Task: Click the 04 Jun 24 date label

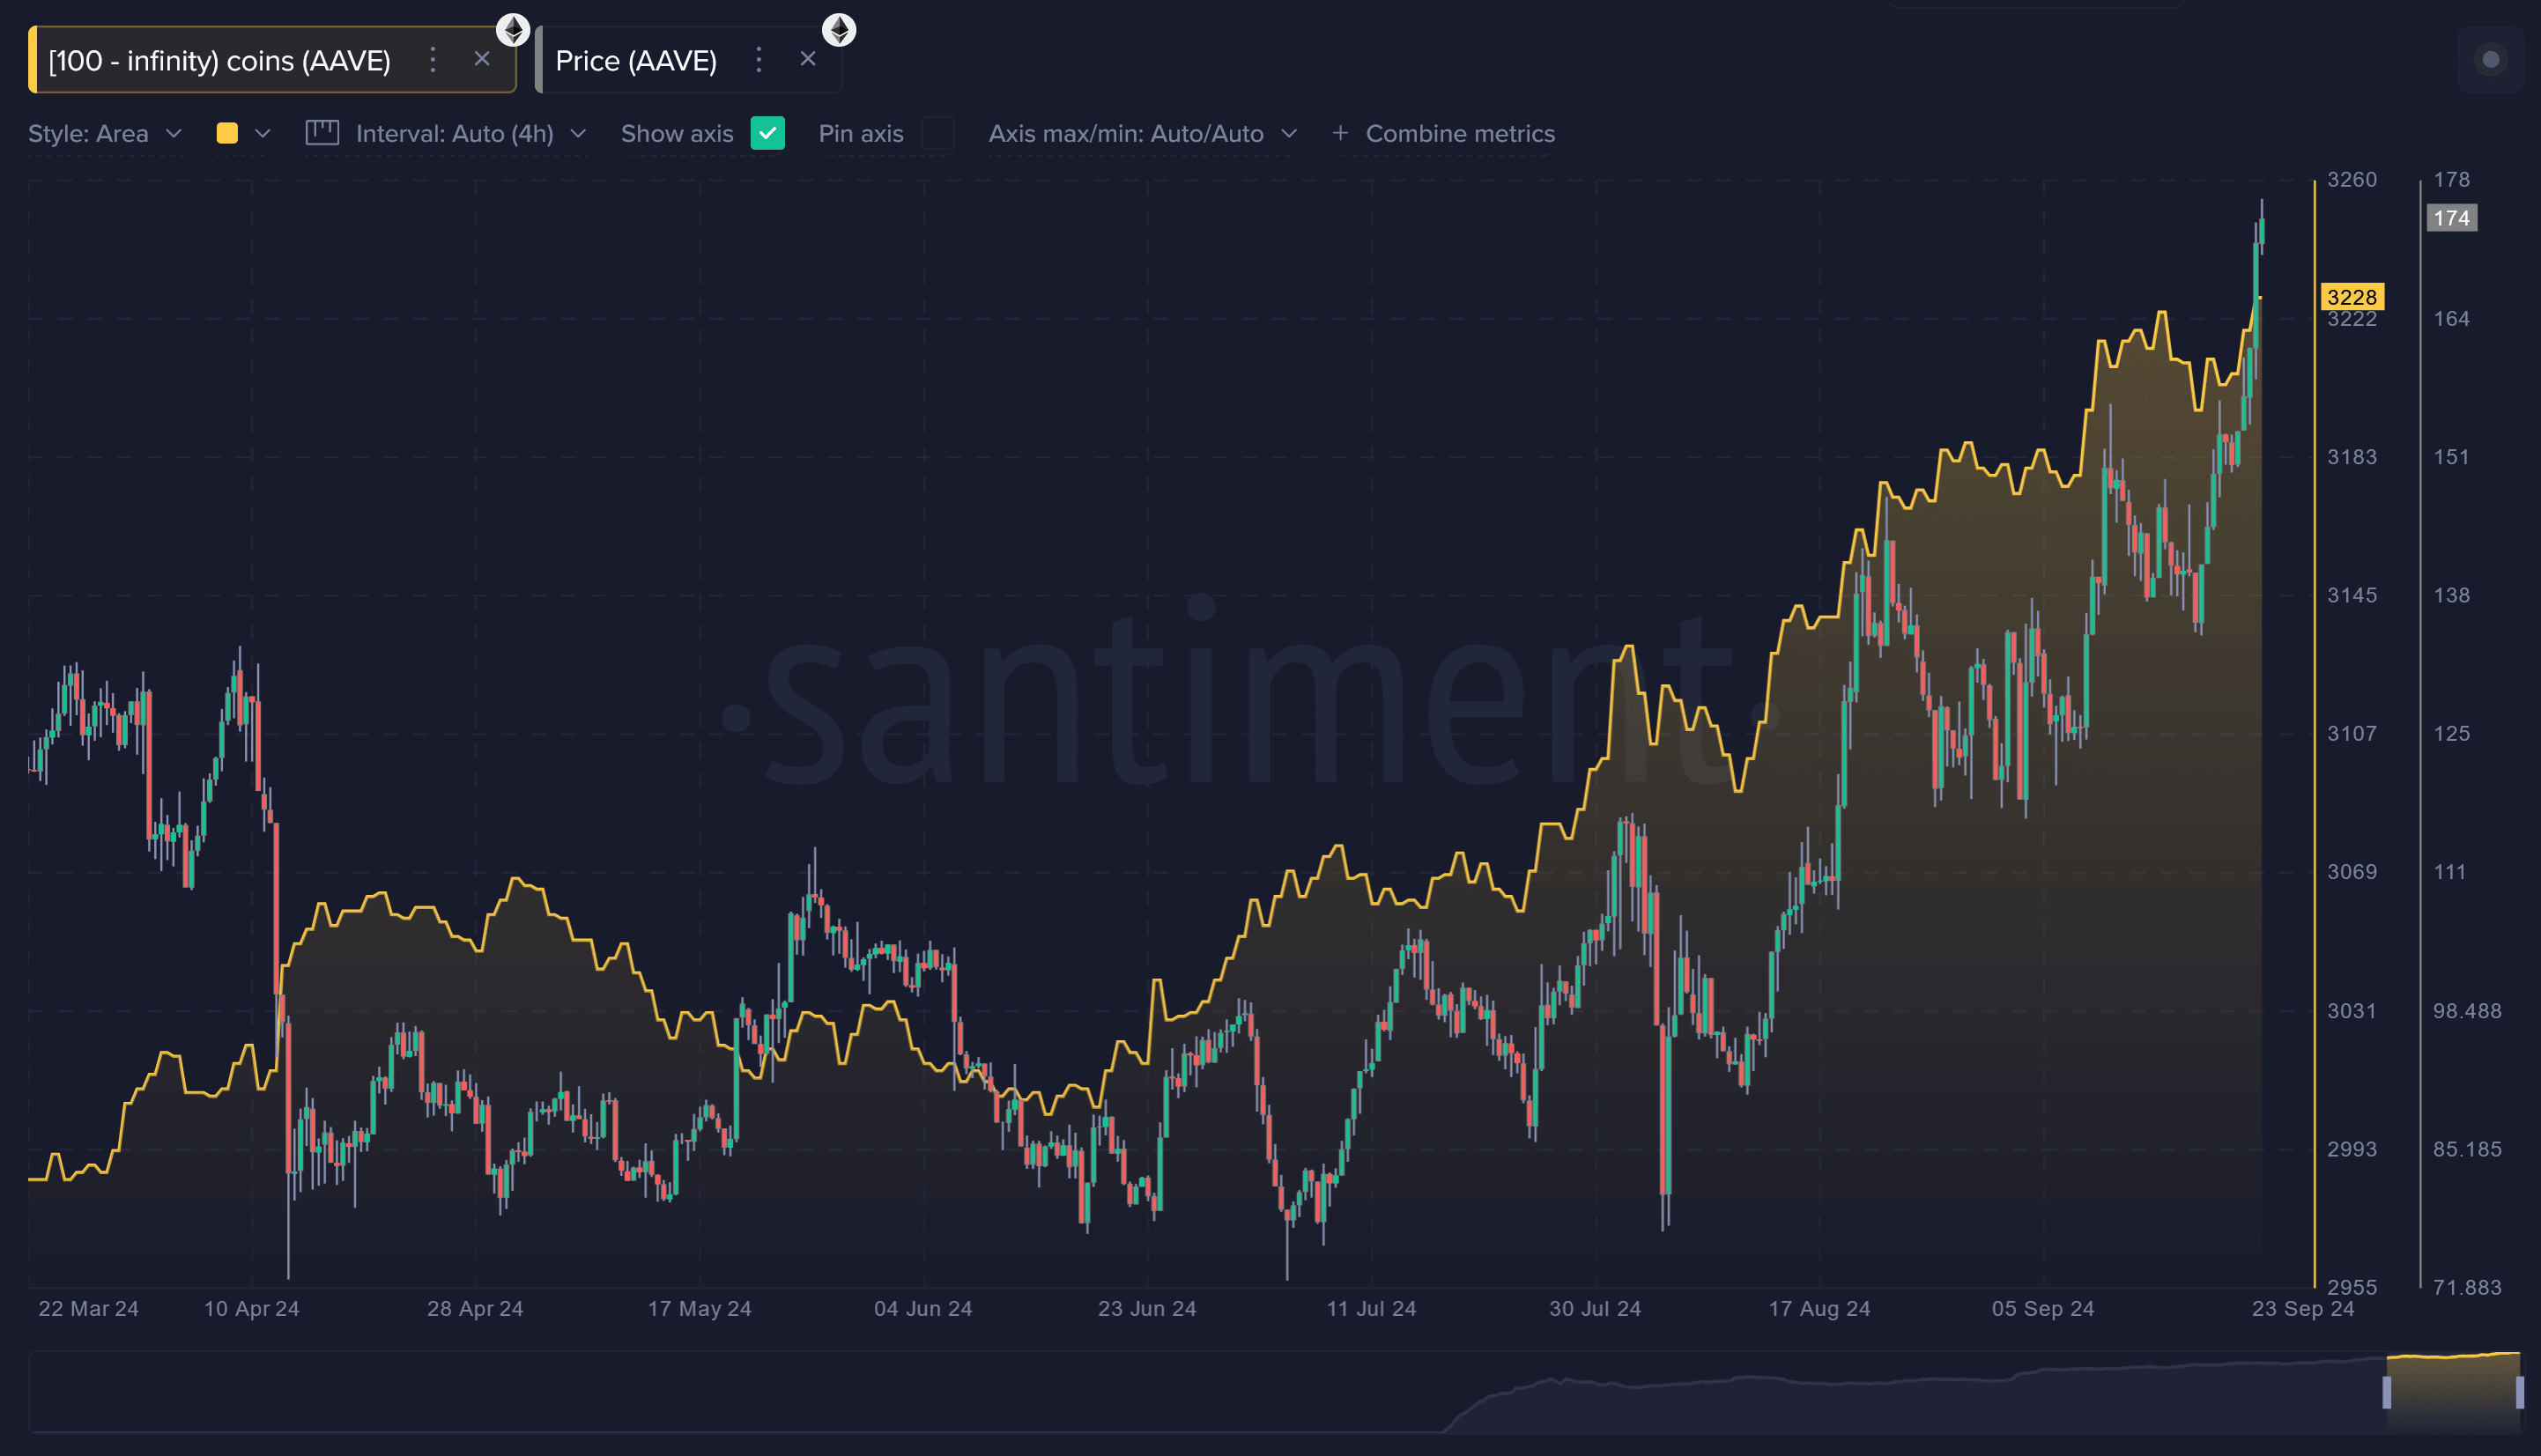Action: (x=923, y=1308)
